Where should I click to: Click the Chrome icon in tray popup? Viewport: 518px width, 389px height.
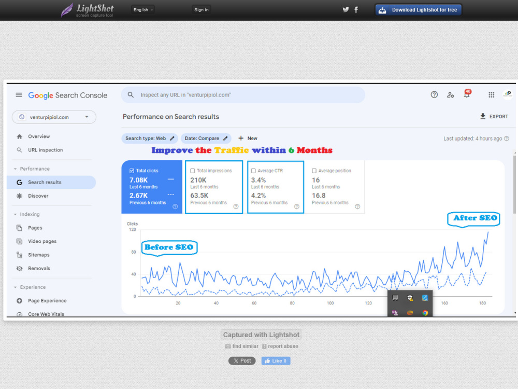(425, 313)
